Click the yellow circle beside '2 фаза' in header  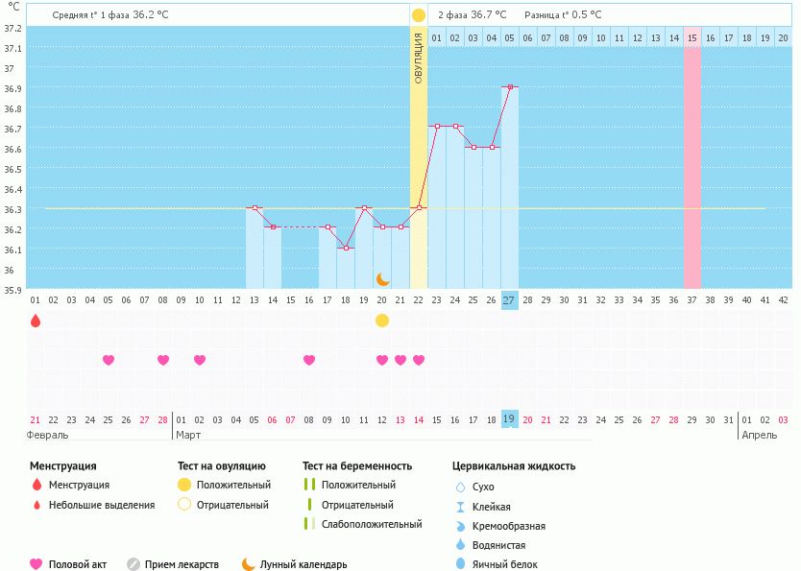point(419,15)
